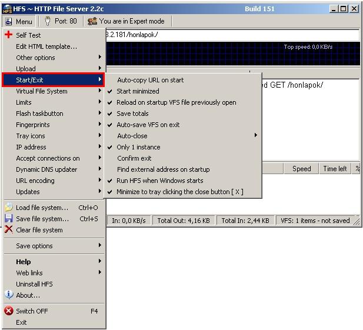Expand Tray icons submenu
The image size is (363, 330).
(x=54, y=136)
